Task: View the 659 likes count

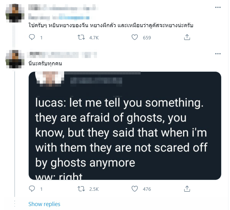Action: [x=147, y=38]
